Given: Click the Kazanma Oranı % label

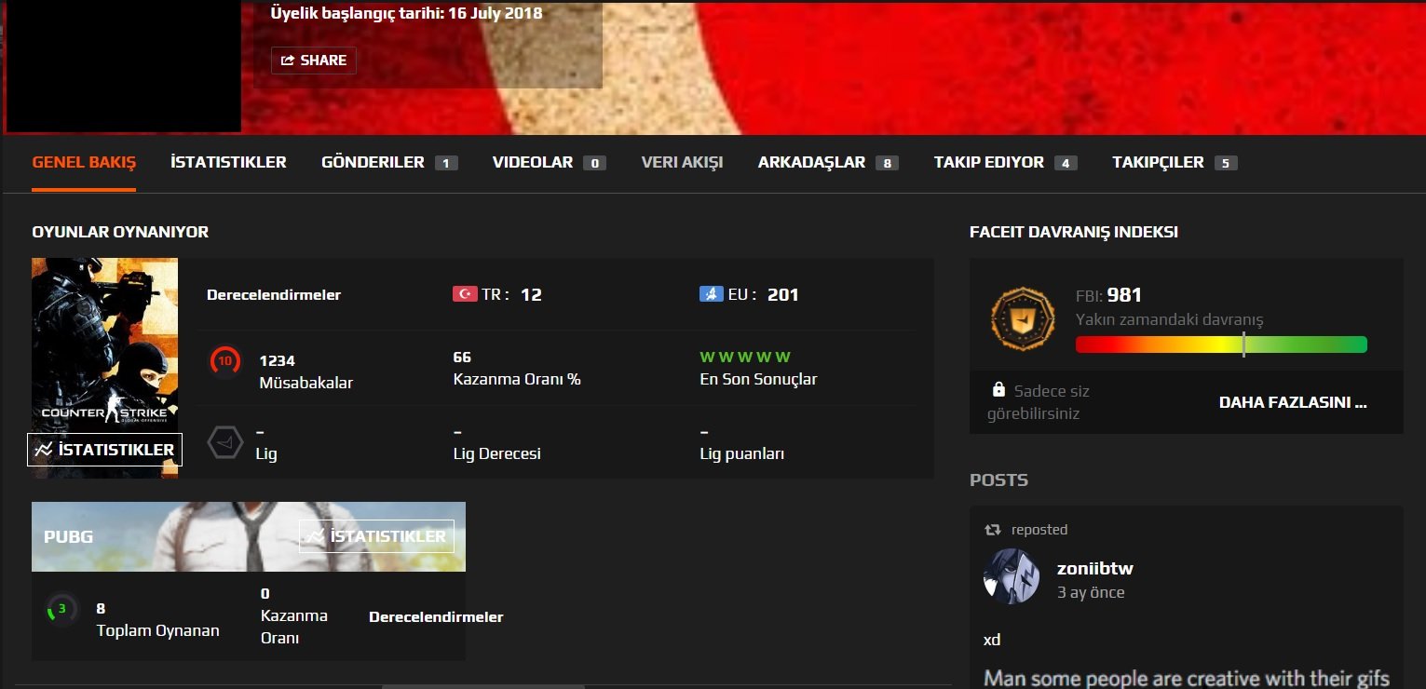Looking at the screenshot, I should point(517,379).
